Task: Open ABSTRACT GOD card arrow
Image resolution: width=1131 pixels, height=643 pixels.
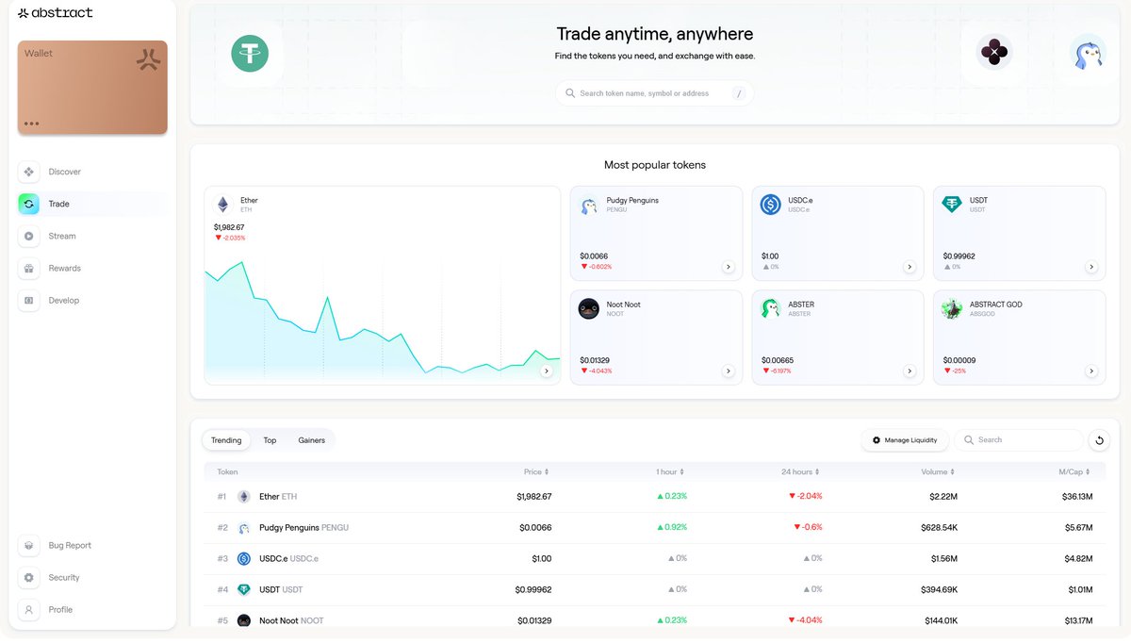Action: pos(1091,371)
